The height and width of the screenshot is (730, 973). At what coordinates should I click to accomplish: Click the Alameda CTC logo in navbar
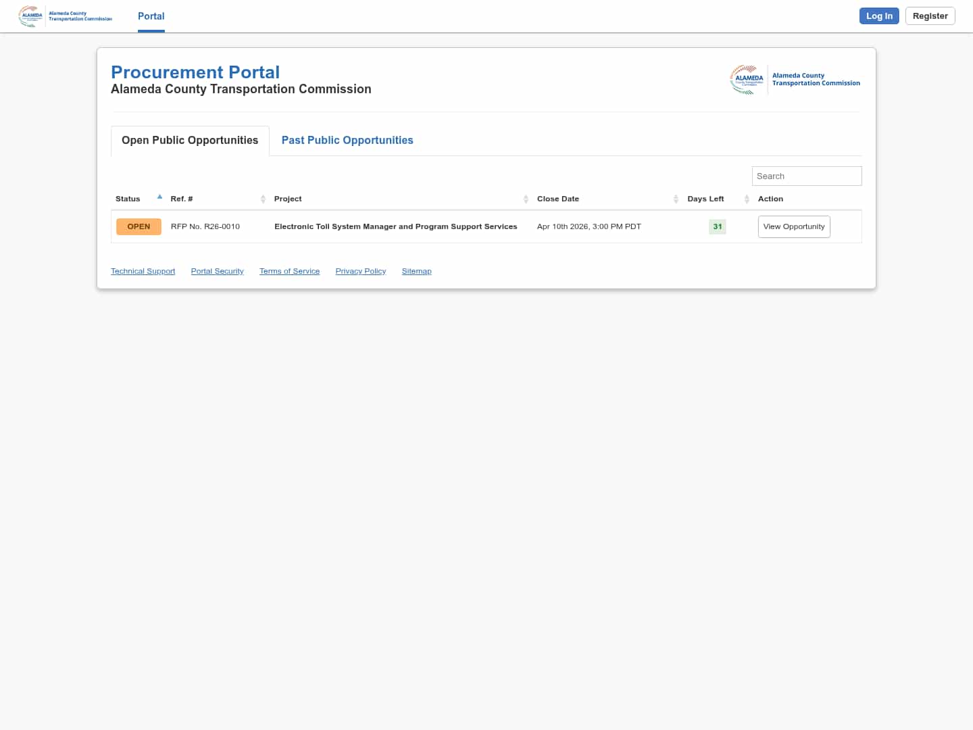tap(66, 16)
